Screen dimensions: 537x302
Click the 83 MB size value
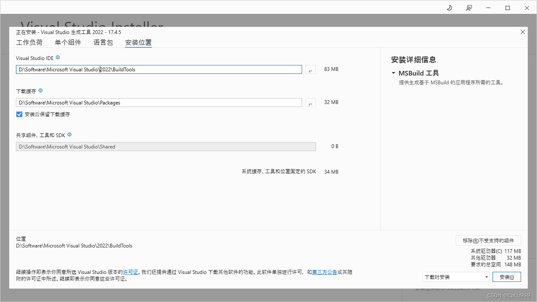(331, 69)
